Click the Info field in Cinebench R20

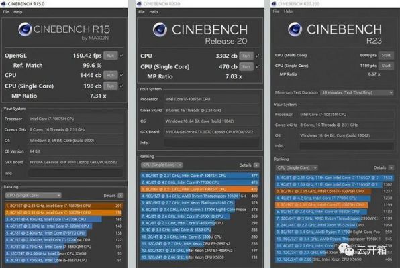pyautogui.click(x=211, y=143)
